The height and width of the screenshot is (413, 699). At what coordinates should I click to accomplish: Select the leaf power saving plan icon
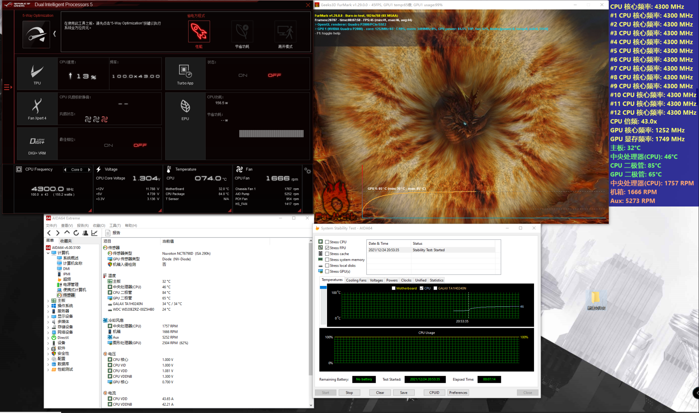pos(242,32)
